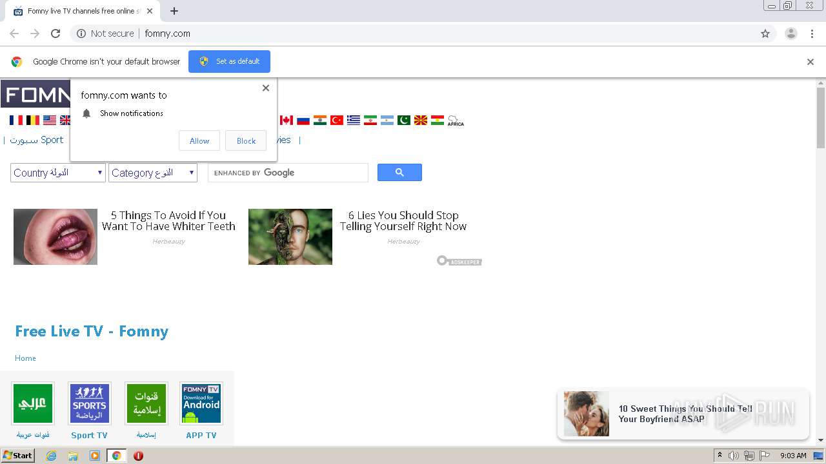Image resolution: width=826 pixels, height=464 pixels.
Task: Open media player from the taskbar
Action: 95,456
